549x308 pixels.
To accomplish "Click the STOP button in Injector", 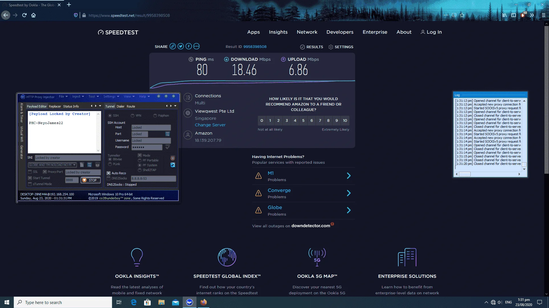I will (x=91, y=180).
